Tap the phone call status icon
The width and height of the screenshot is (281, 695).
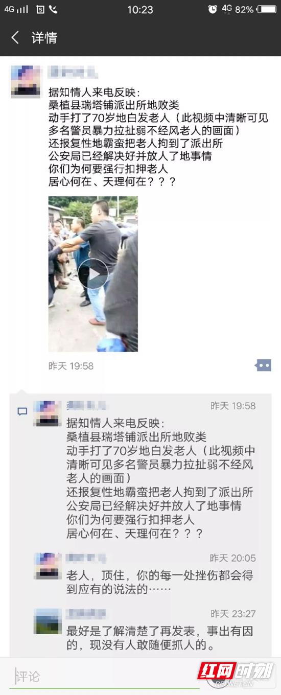point(53,9)
